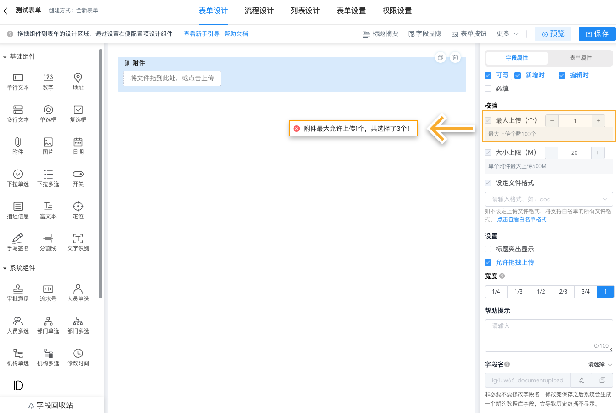Screen dimensions: 616x413
Task: Select the 文字识别 component
Action: [78, 242]
